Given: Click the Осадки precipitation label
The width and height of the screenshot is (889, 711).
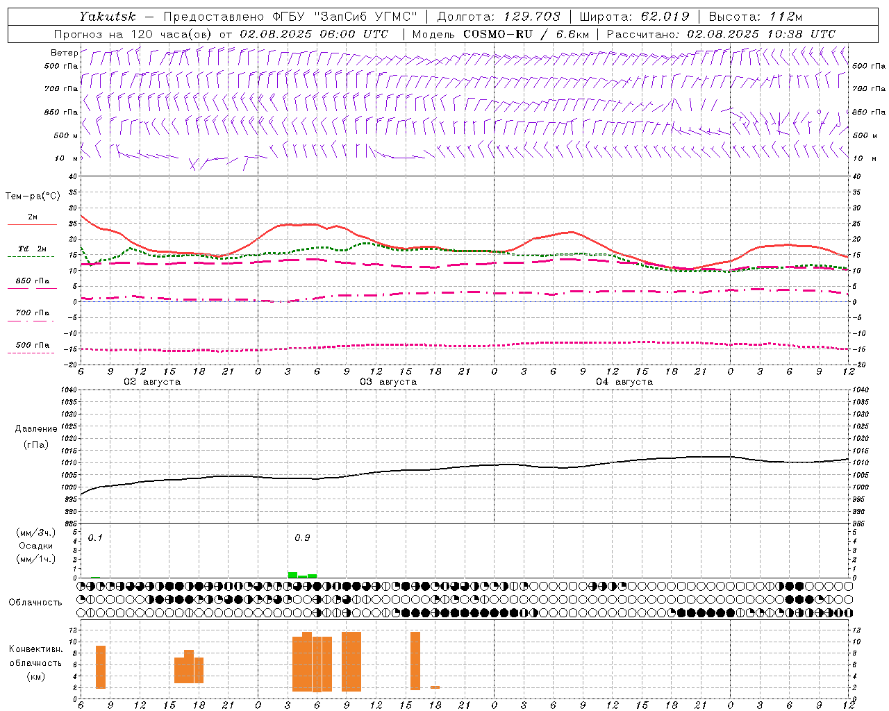Looking at the screenshot, I should tap(36, 546).
